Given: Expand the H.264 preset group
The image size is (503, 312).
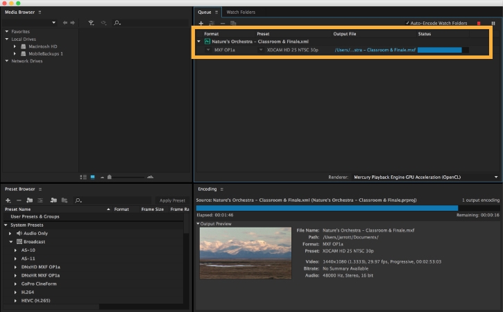Looking at the screenshot, I should (15, 293).
